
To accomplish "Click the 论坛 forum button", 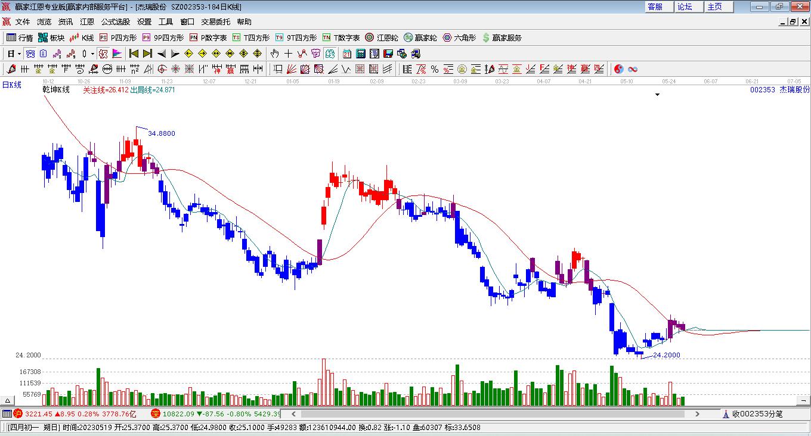I will 689,7.
